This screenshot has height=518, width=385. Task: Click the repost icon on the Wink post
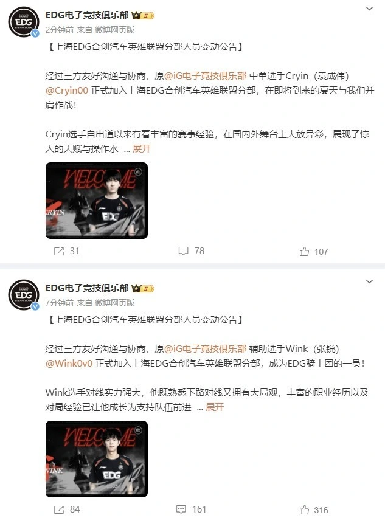[59, 509]
